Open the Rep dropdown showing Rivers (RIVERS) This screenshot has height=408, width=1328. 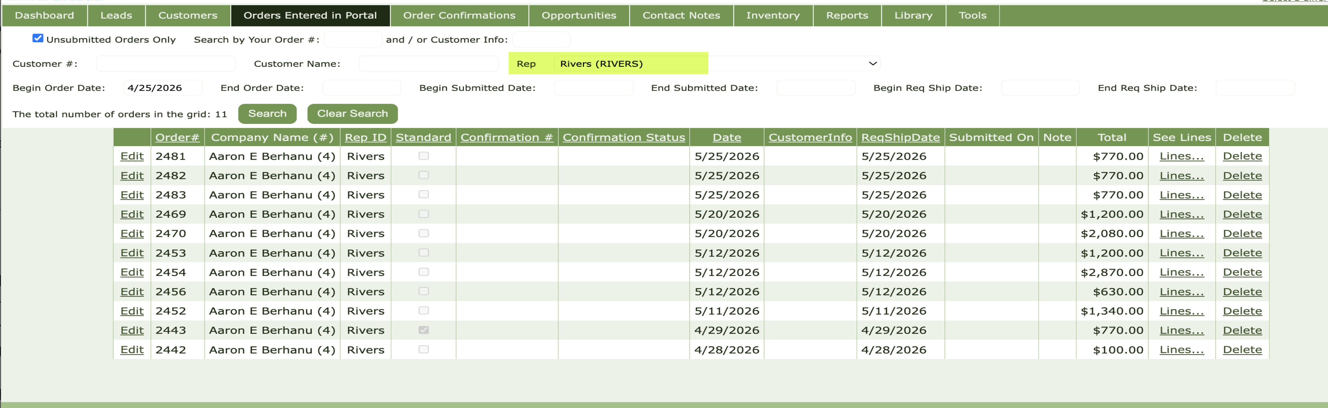[x=717, y=64]
